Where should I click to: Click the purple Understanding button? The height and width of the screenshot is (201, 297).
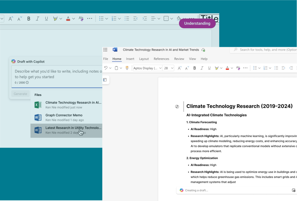197,23
